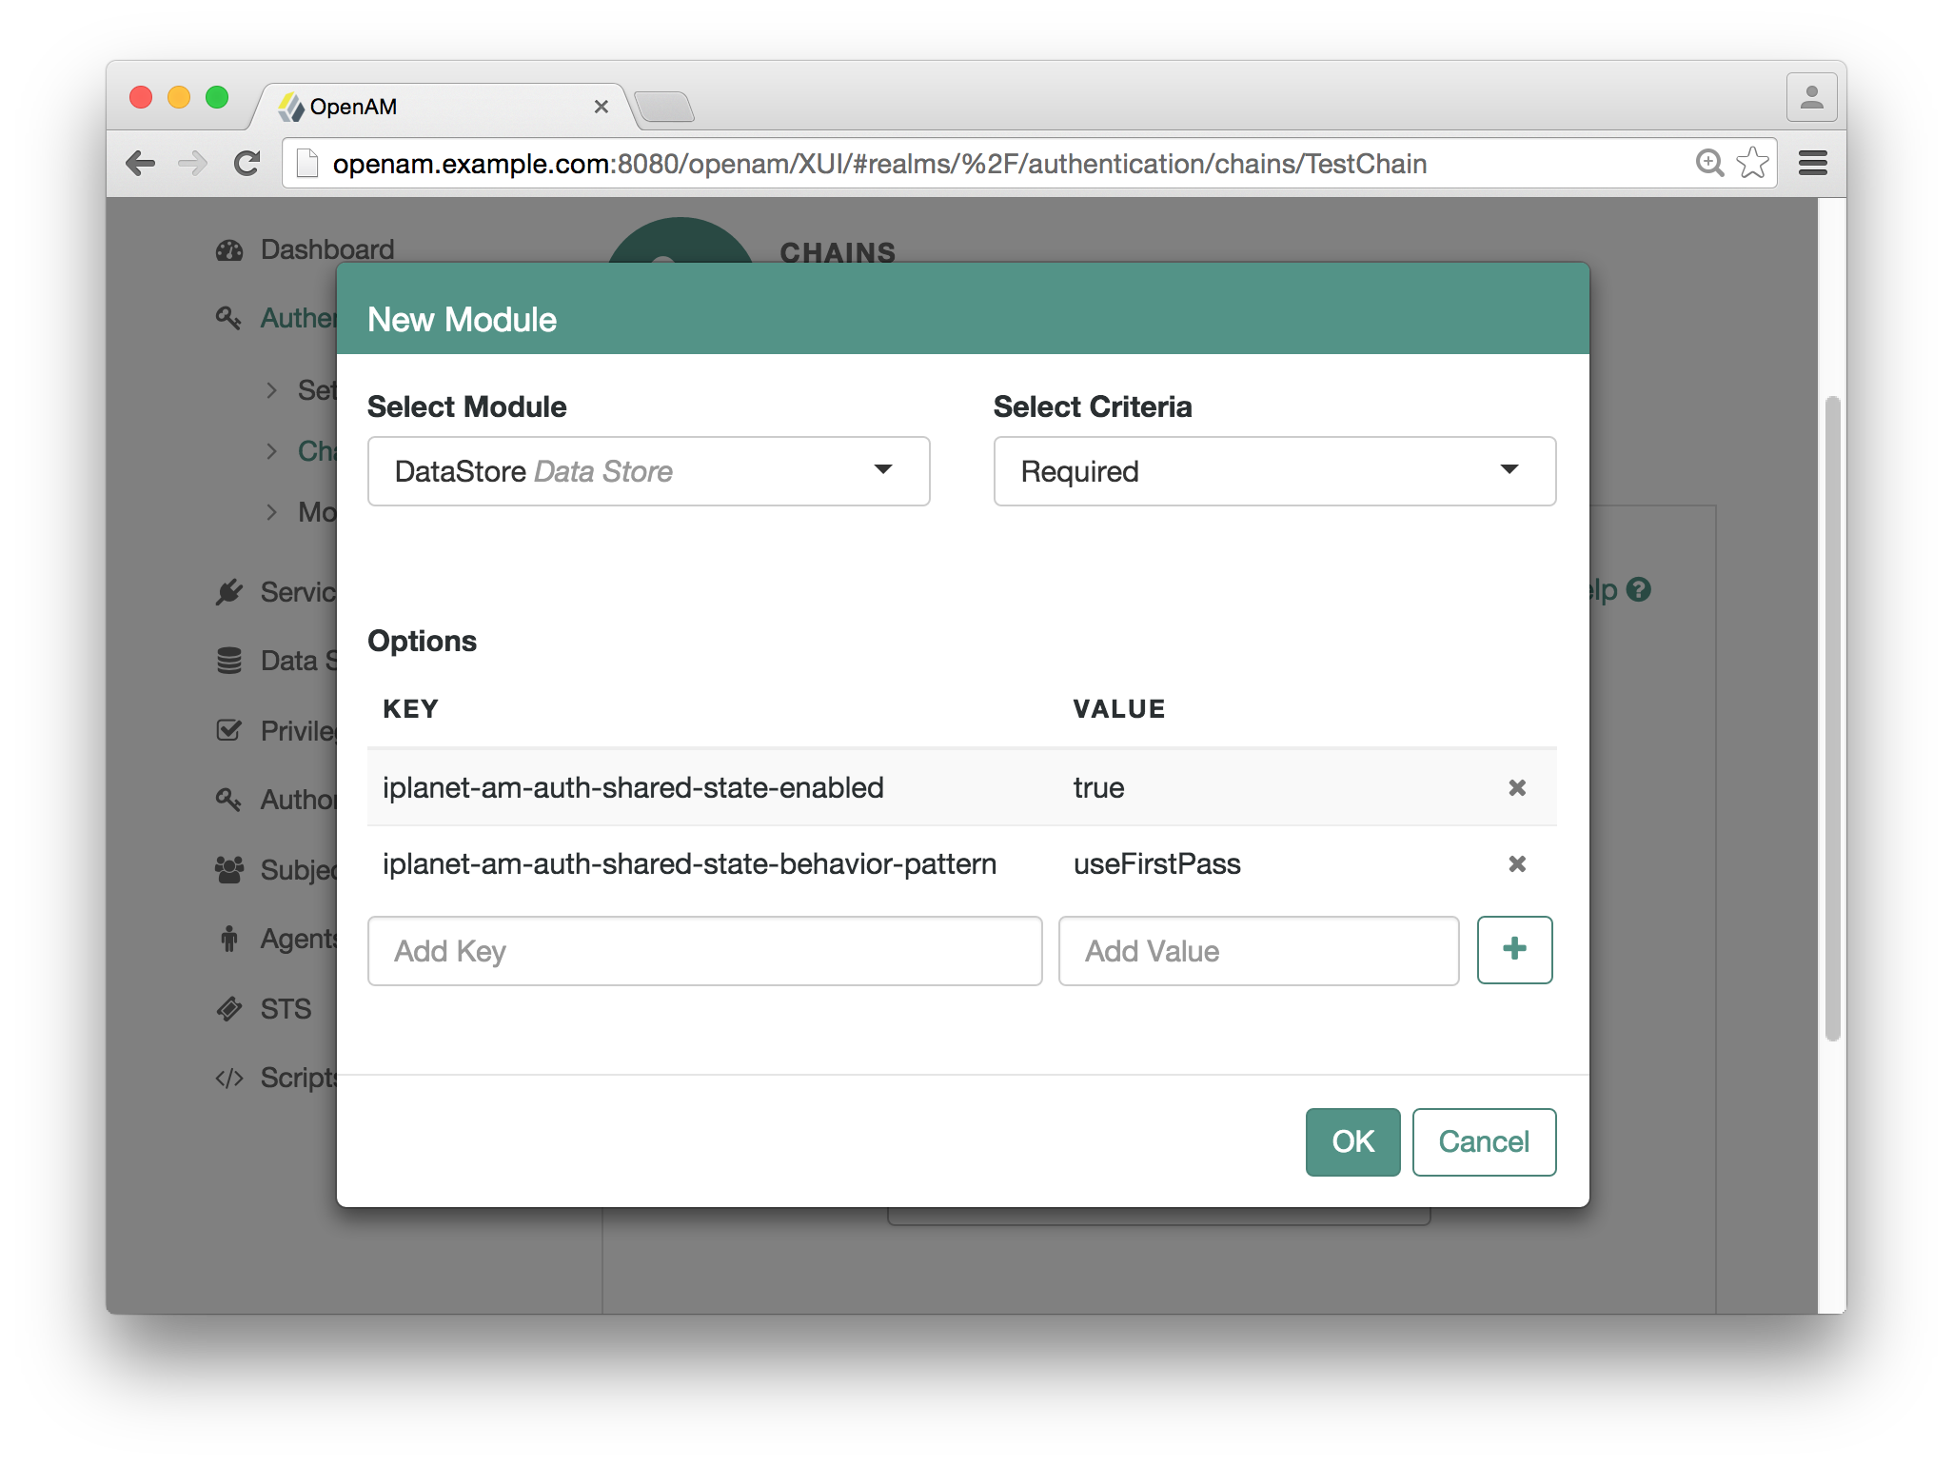
Task: Click the Data Stores database icon
Action: 229,661
